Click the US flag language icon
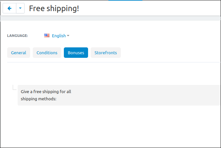The height and width of the screenshot is (148, 221). tap(47, 36)
